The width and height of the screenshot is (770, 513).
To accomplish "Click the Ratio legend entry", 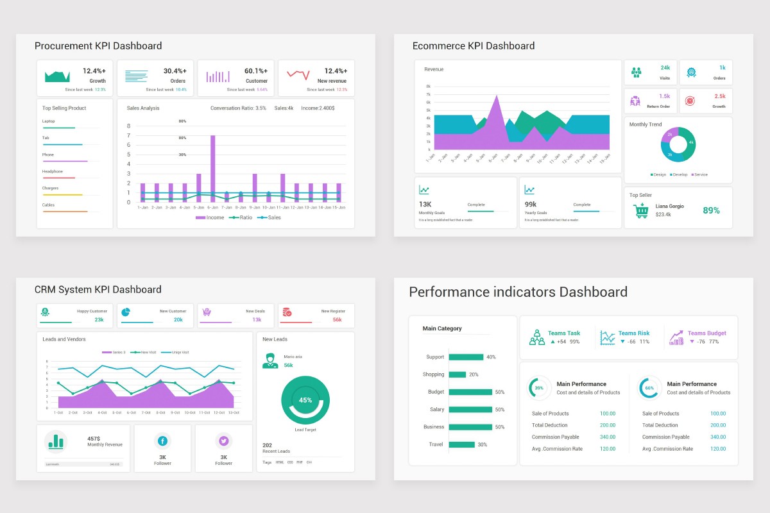I will pyautogui.click(x=241, y=217).
